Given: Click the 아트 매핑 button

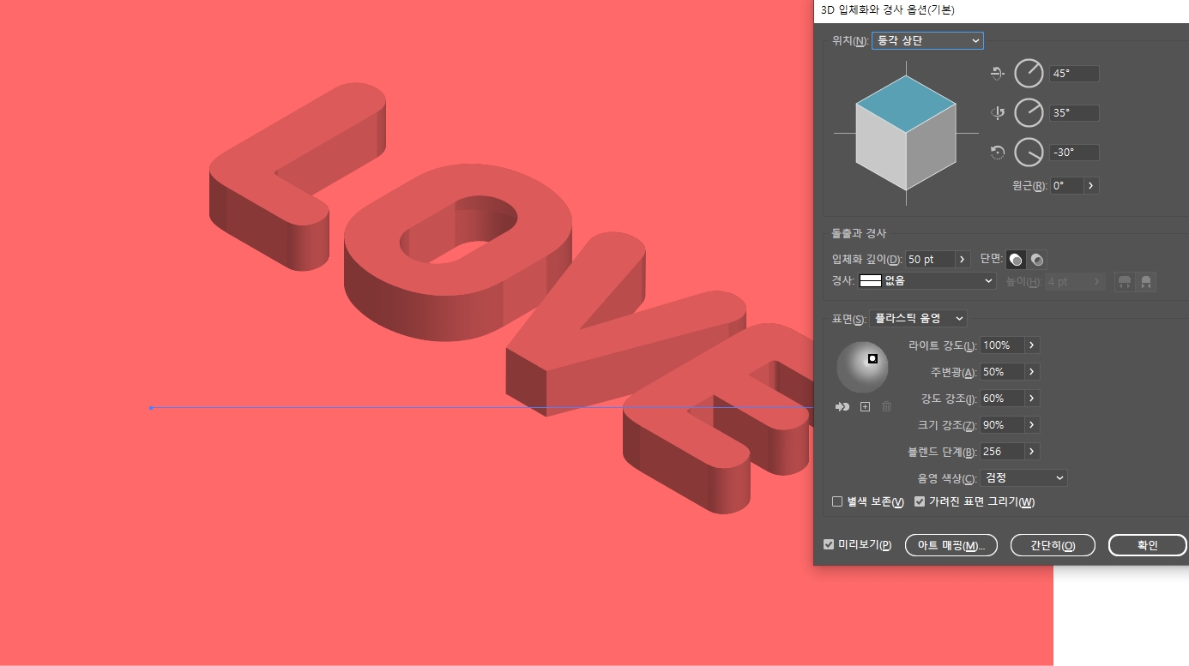Looking at the screenshot, I should click(x=951, y=545).
